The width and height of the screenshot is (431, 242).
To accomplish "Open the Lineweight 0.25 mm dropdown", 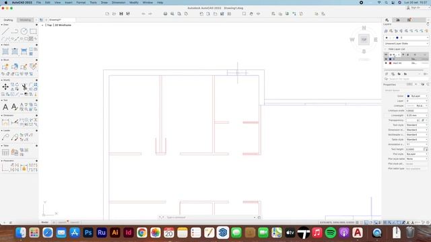I will [417, 116].
